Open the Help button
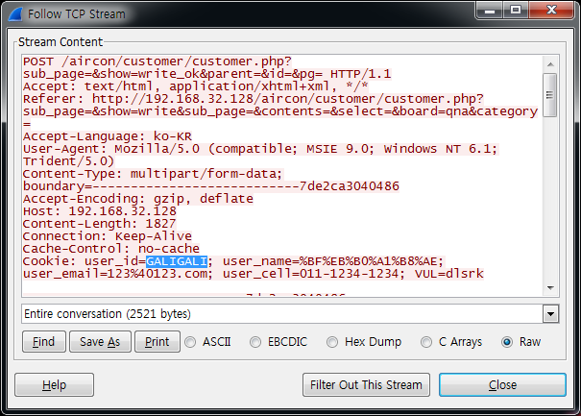Image resolution: width=581 pixels, height=416 pixels. click(55, 385)
